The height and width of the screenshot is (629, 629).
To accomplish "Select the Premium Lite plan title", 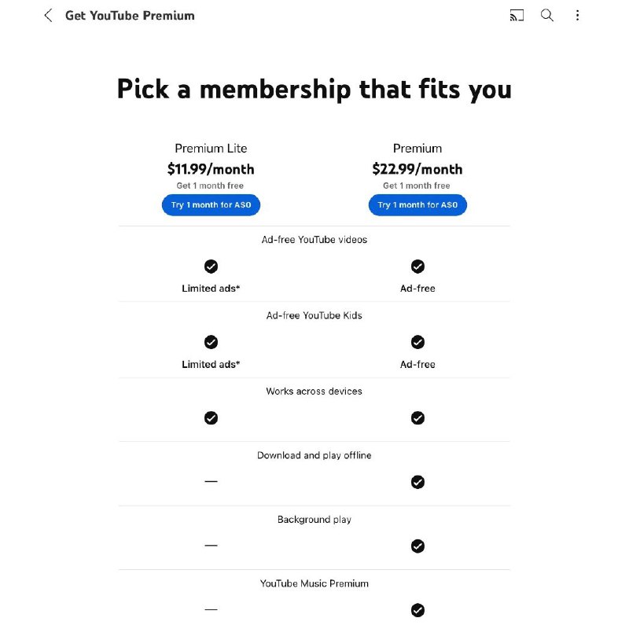I will [x=211, y=149].
